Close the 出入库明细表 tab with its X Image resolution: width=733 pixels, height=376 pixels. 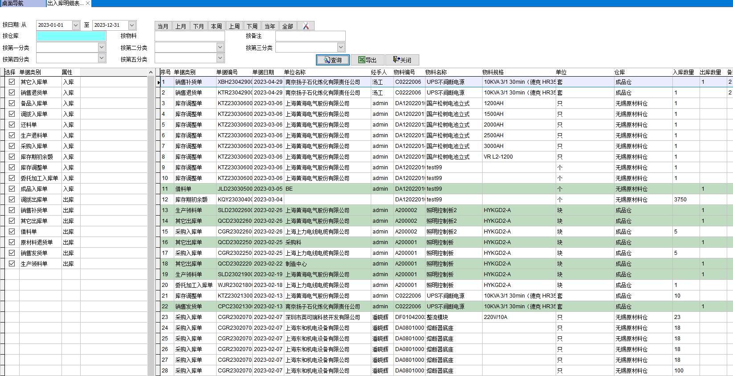pos(88,3)
